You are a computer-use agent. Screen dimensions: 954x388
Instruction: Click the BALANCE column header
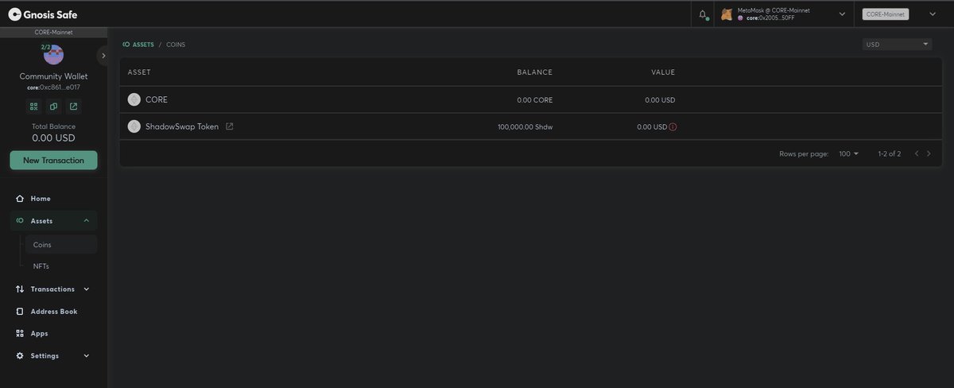click(x=534, y=72)
